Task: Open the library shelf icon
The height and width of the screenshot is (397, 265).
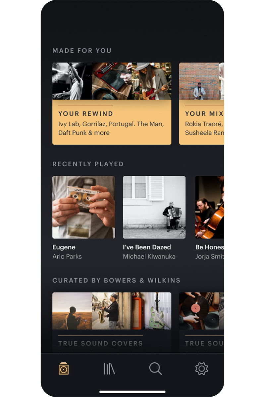Action: pos(109,368)
